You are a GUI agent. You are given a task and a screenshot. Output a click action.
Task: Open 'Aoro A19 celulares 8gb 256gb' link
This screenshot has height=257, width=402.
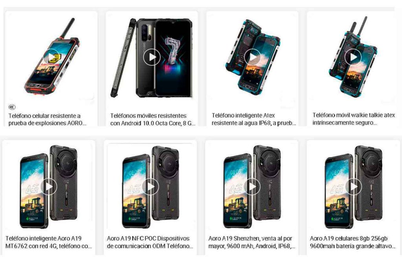coord(353,242)
